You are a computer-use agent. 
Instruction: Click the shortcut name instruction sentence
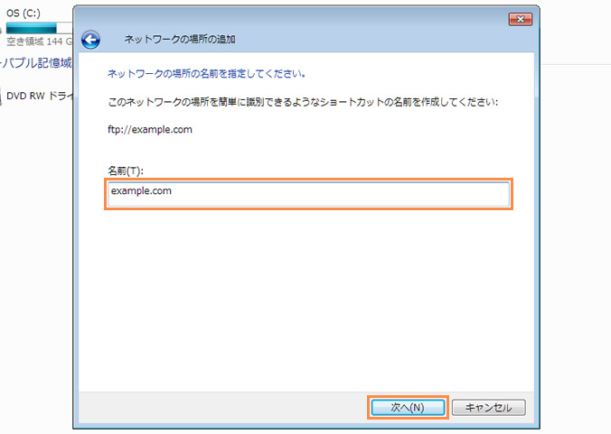pos(303,102)
